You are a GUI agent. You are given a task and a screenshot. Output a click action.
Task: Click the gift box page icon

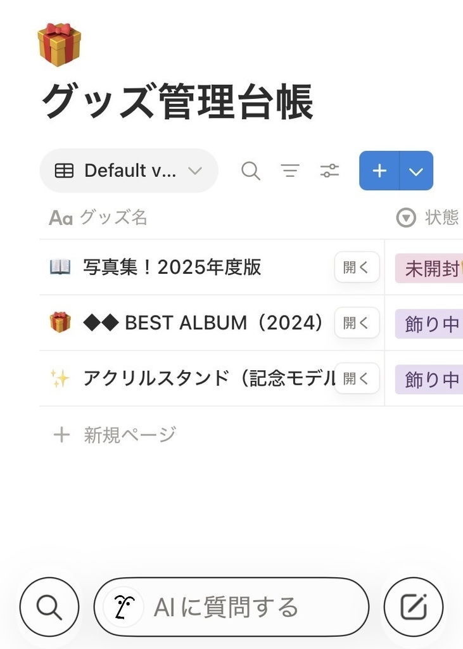(x=59, y=44)
